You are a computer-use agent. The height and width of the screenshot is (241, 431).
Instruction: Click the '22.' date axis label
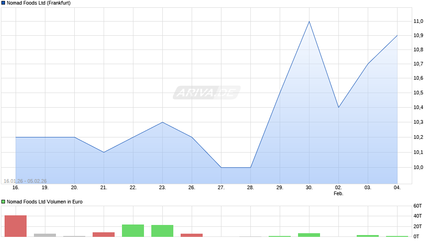pos(133,188)
